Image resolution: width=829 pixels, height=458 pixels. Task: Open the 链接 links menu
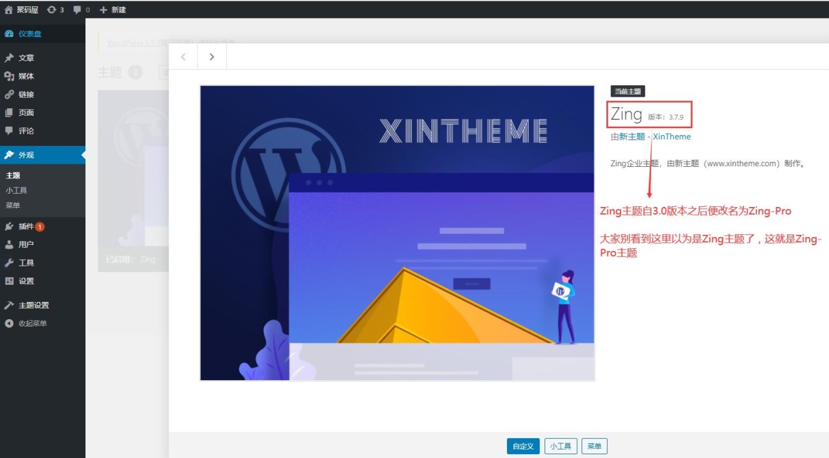click(x=43, y=94)
